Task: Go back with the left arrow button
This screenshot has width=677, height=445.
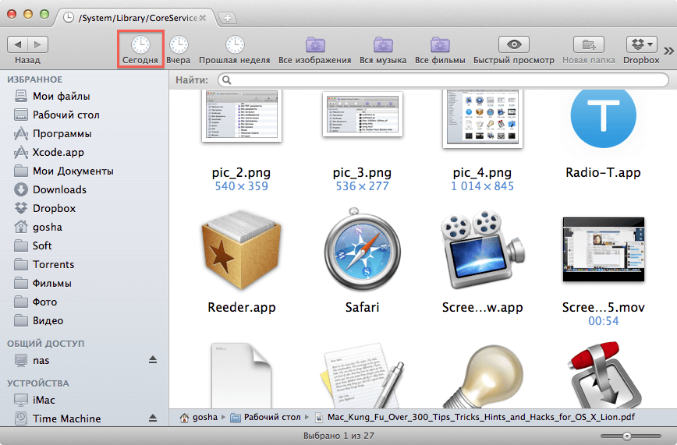Action: (18, 44)
